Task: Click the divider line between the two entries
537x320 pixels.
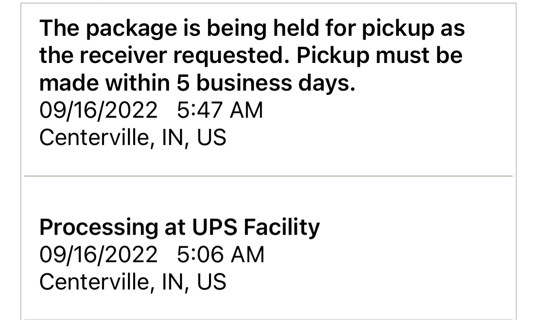Action: [x=268, y=176]
